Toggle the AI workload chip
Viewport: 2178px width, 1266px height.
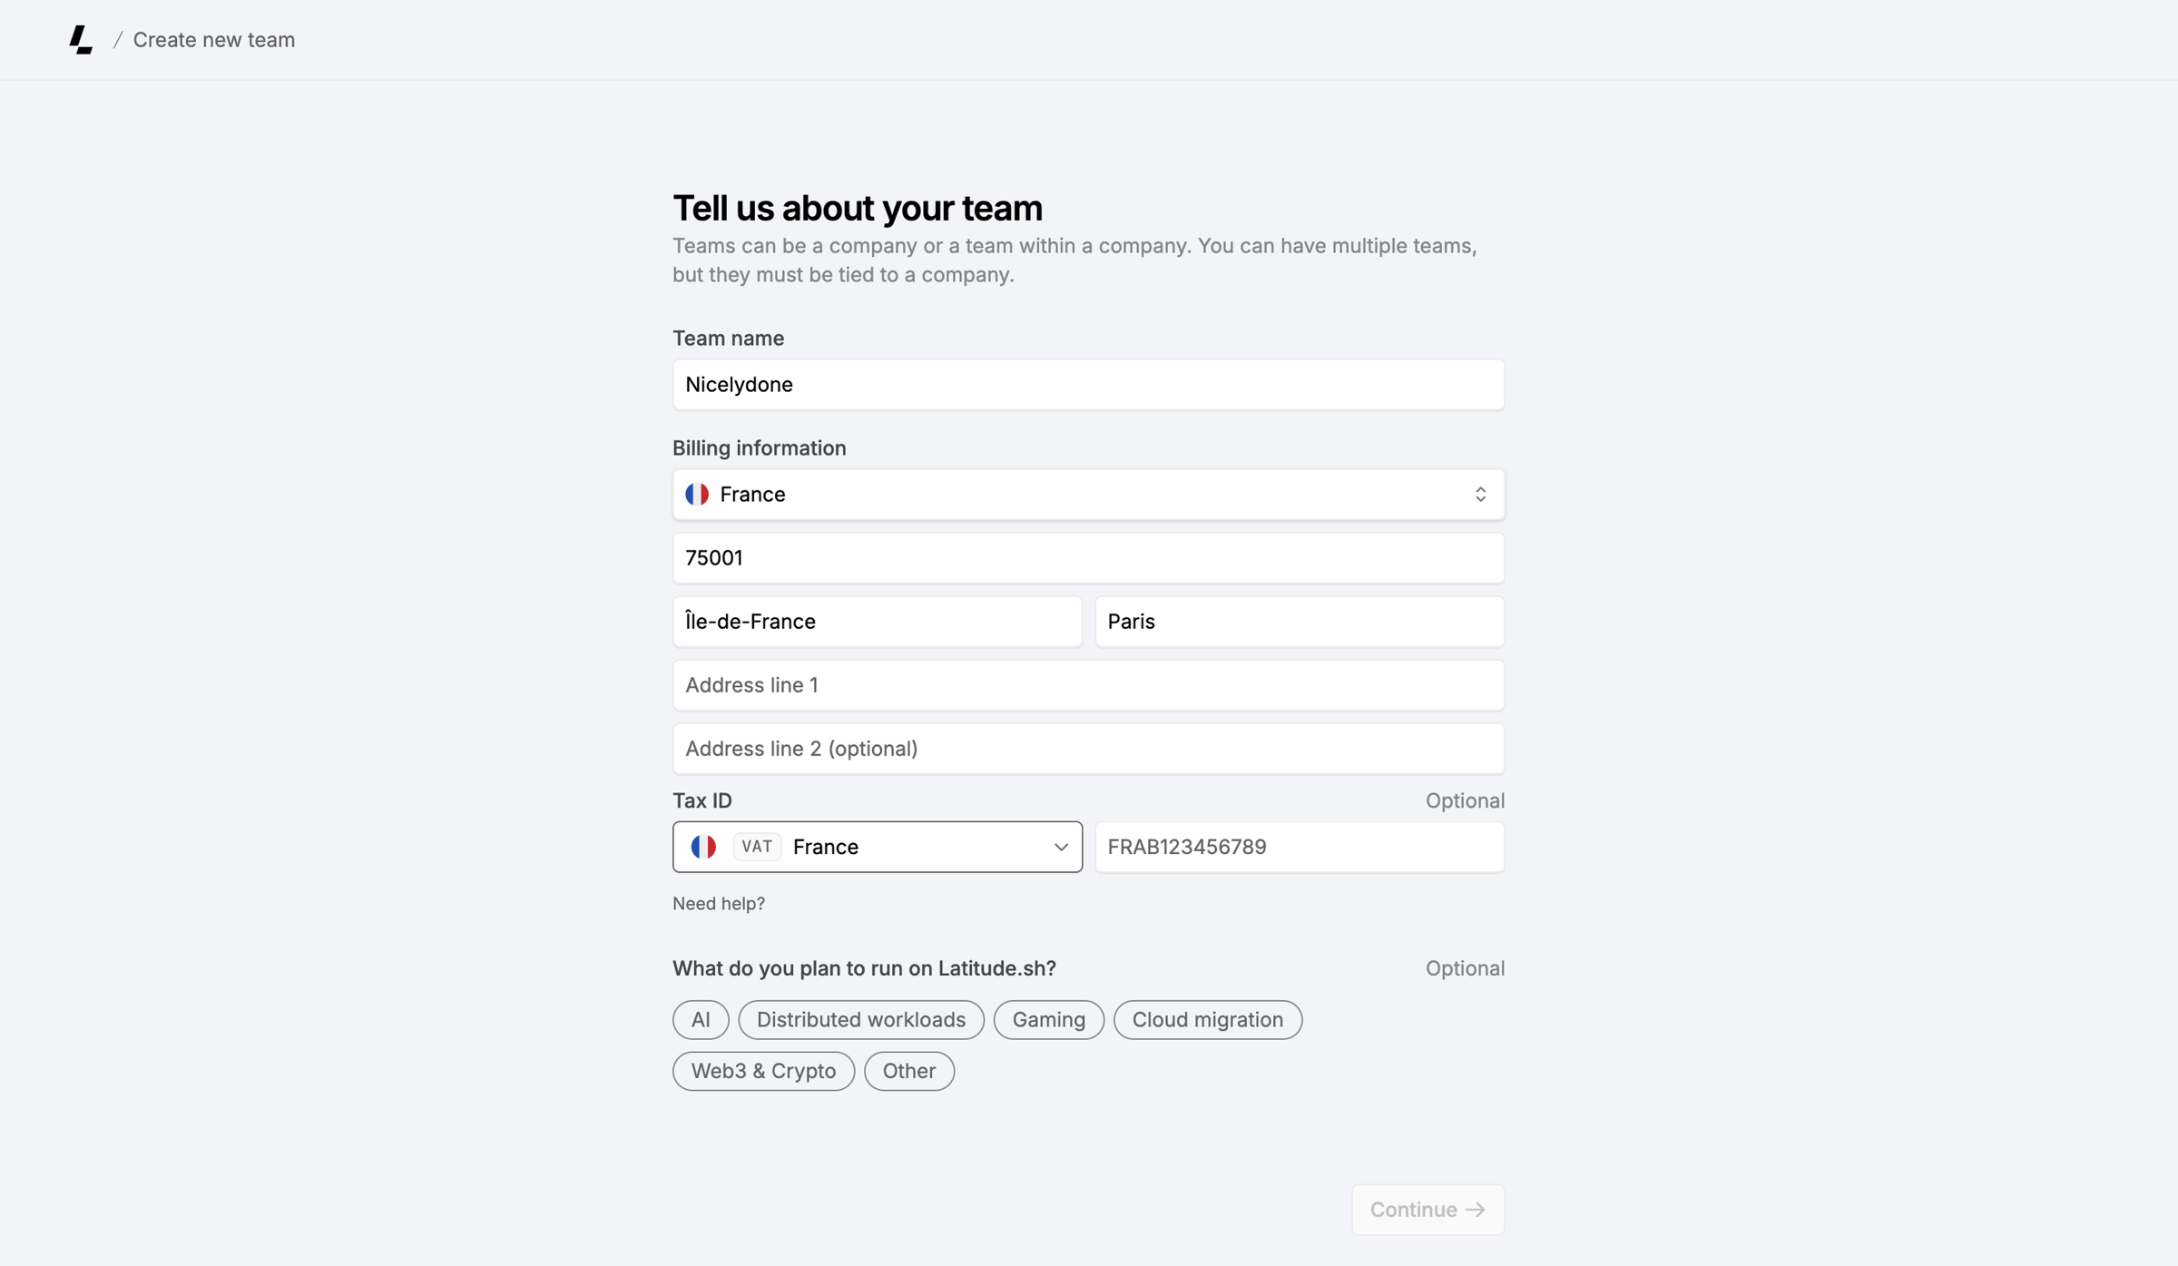(701, 1020)
